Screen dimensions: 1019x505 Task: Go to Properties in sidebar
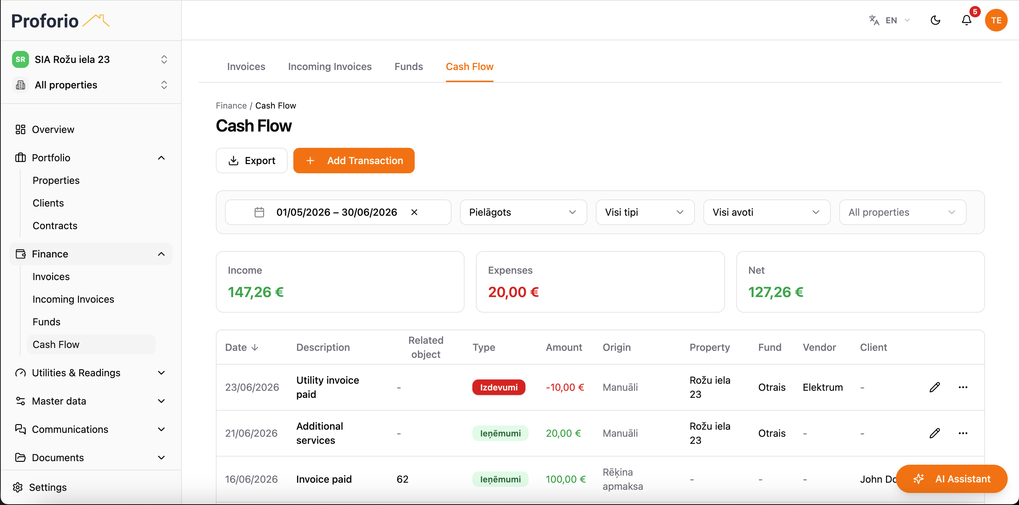point(56,180)
